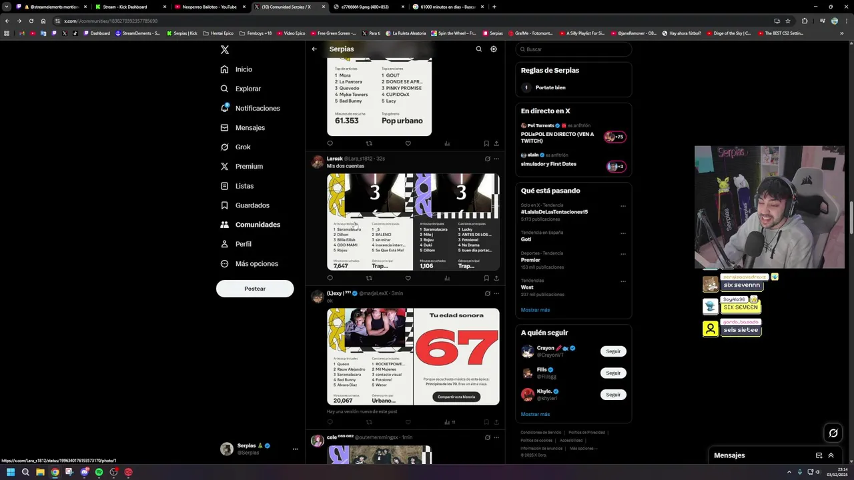Open Spotify from taskbar
The height and width of the screenshot is (480, 854).
pos(99,472)
